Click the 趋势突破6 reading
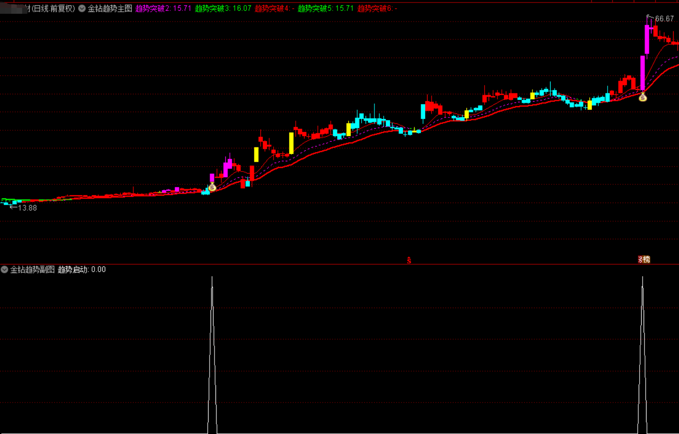The height and width of the screenshot is (434, 679). click(377, 8)
